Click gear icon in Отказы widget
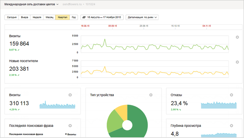 (x=231, y=95)
